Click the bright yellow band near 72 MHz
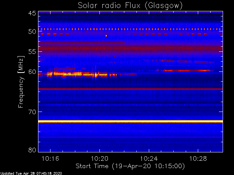 (x=131, y=121)
